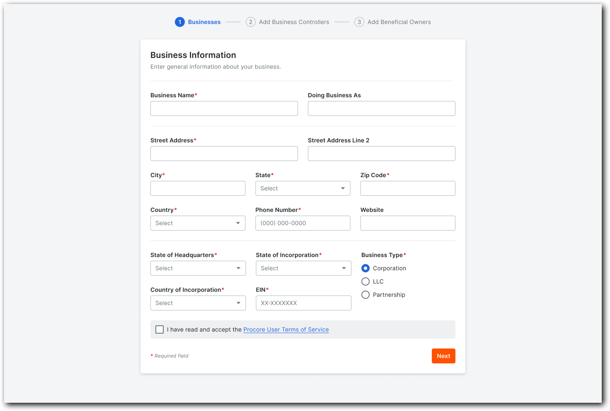Click the Website field
This screenshot has width=610, height=411.
(408, 223)
